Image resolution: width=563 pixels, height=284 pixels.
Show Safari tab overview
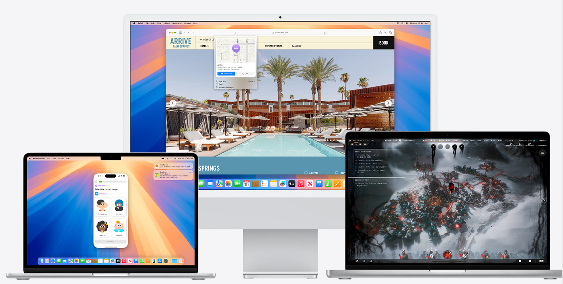pos(390,32)
